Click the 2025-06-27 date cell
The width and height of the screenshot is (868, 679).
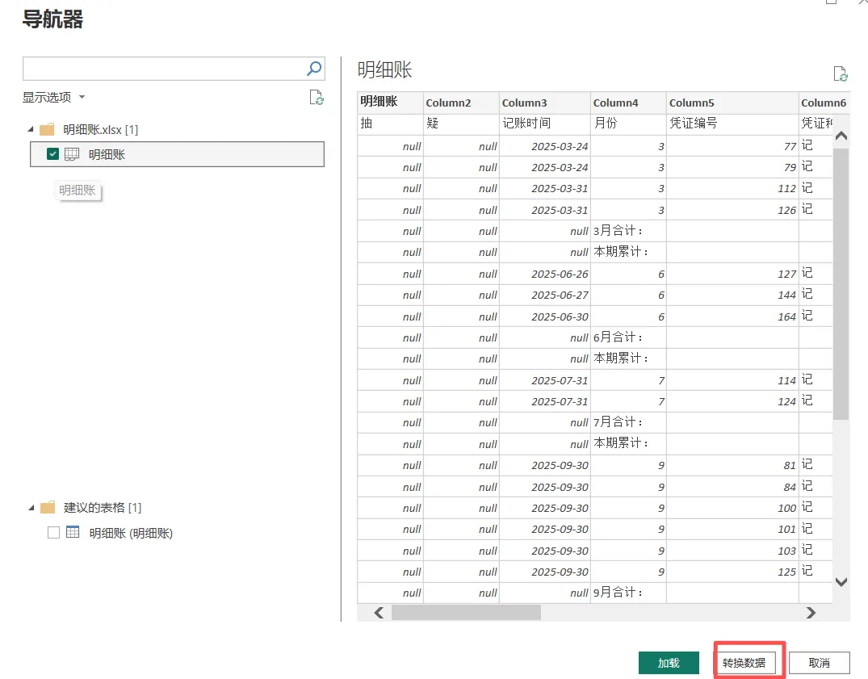click(x=545, y=295)
